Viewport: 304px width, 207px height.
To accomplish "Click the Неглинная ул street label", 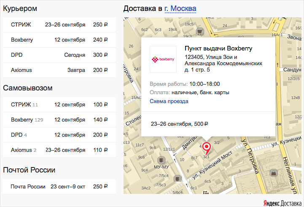I will [x=290, y=175].
